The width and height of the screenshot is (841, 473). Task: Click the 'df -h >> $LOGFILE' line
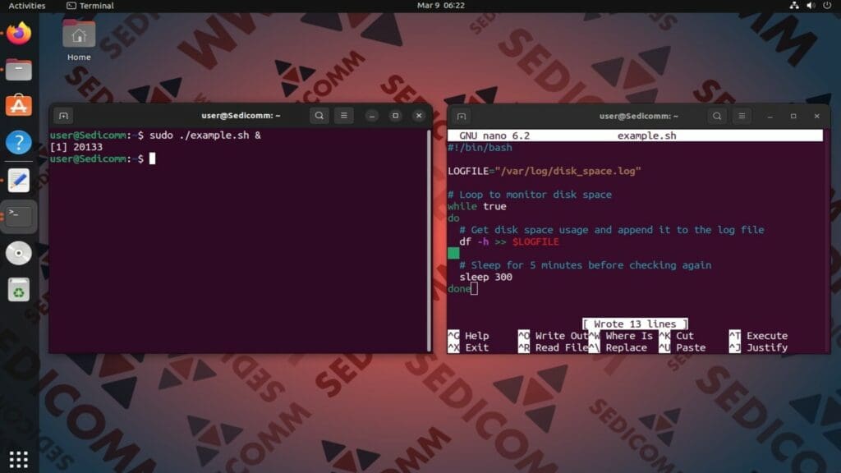click(509, 242)
